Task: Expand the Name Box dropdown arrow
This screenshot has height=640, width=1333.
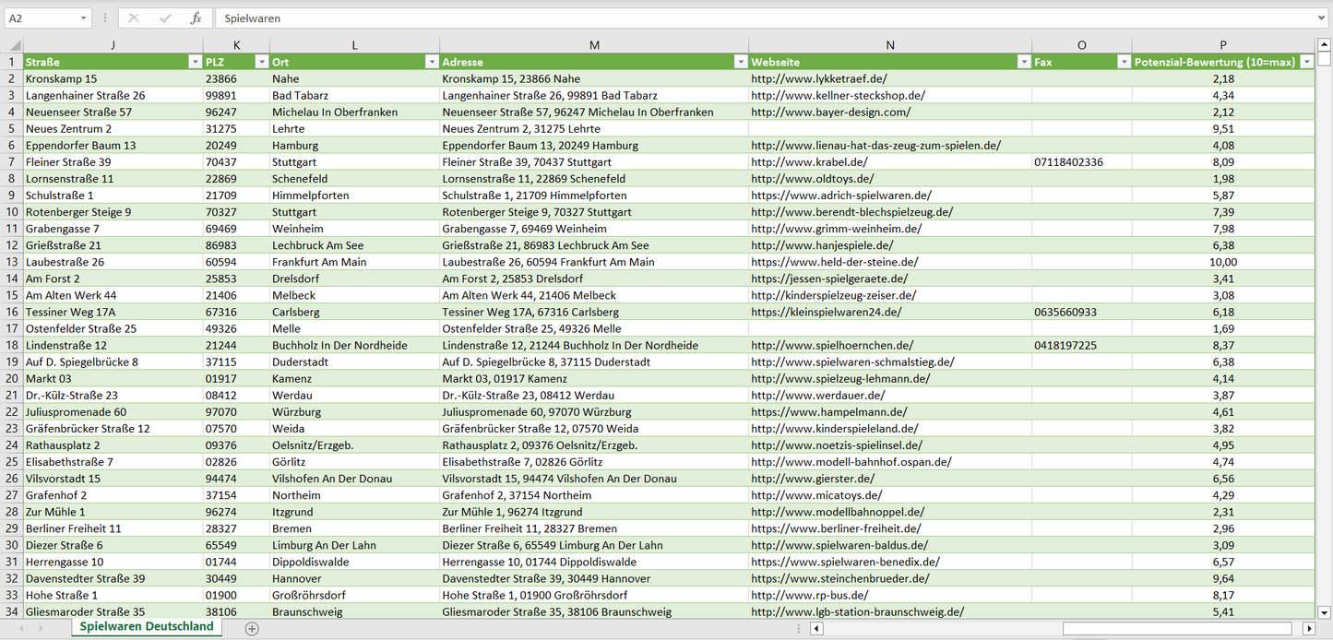Action: coord(83,18)
